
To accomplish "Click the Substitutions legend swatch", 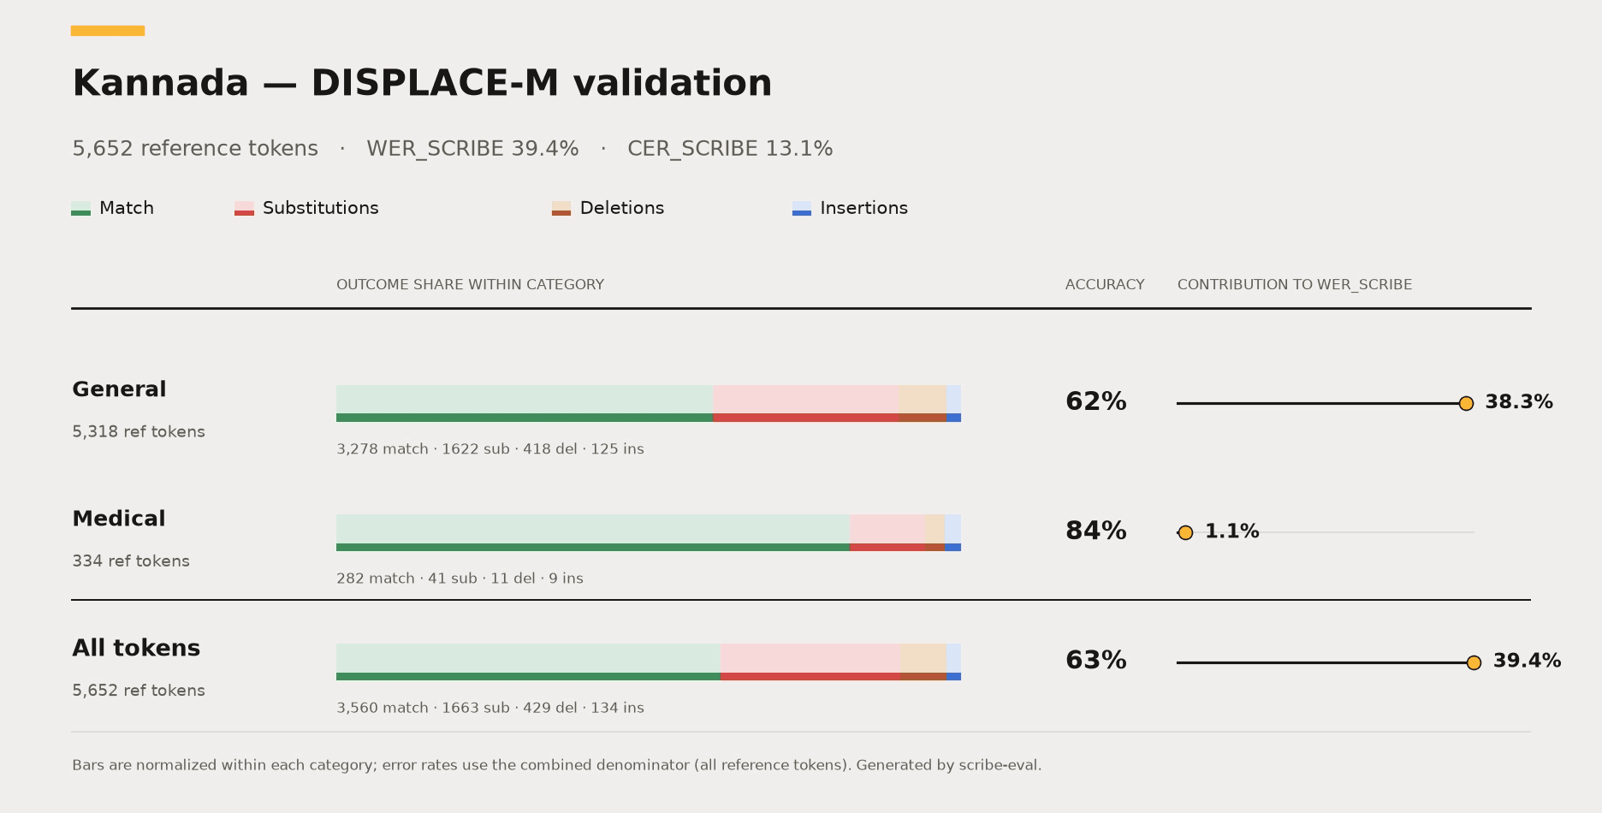I will coord(244,209).
